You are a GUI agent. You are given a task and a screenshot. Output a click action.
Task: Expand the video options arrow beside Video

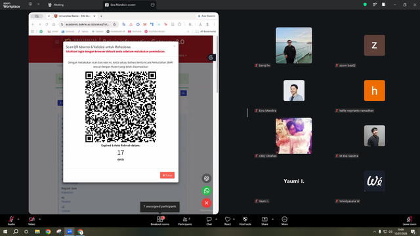click(39, 219)
